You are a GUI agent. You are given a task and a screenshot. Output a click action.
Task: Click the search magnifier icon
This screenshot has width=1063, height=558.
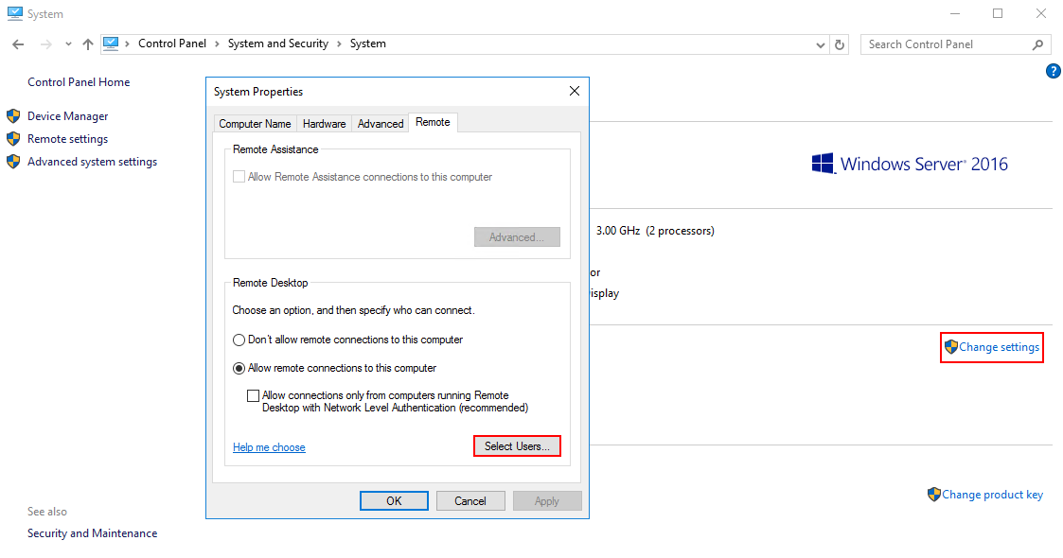click(1037, 44)
